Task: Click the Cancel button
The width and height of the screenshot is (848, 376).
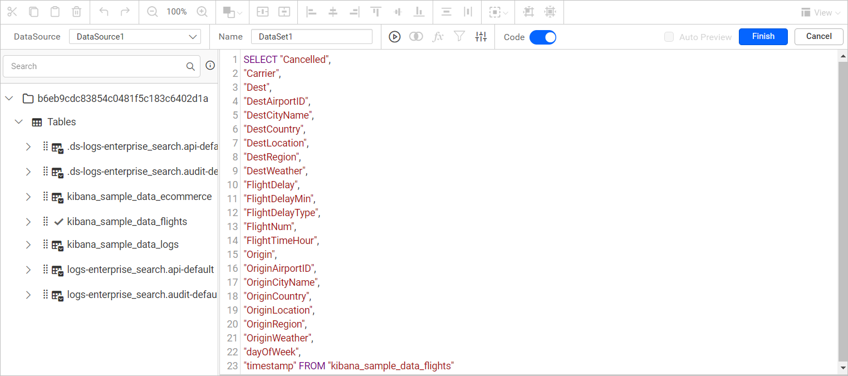Action: click(818, 36)
